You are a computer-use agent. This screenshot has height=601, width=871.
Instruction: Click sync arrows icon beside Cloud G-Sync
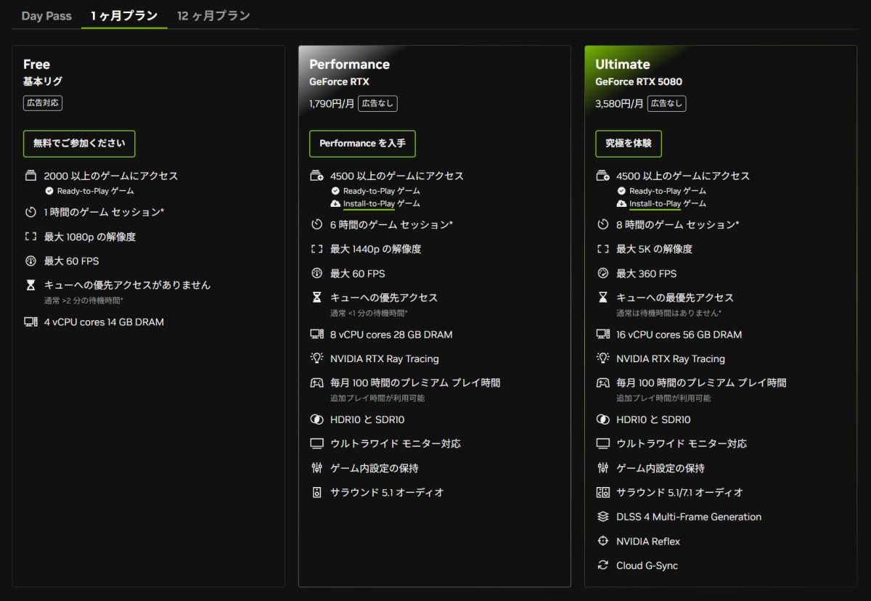pyautogui.click(x=602, y=565)
